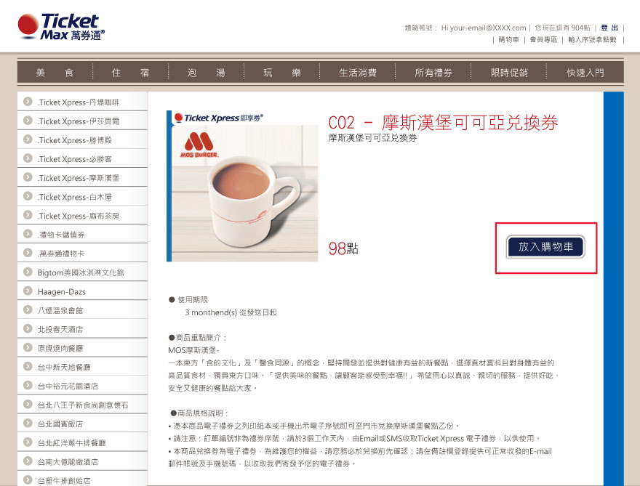Click bullet icon beside Haagen-Dazs

point(28,291)
